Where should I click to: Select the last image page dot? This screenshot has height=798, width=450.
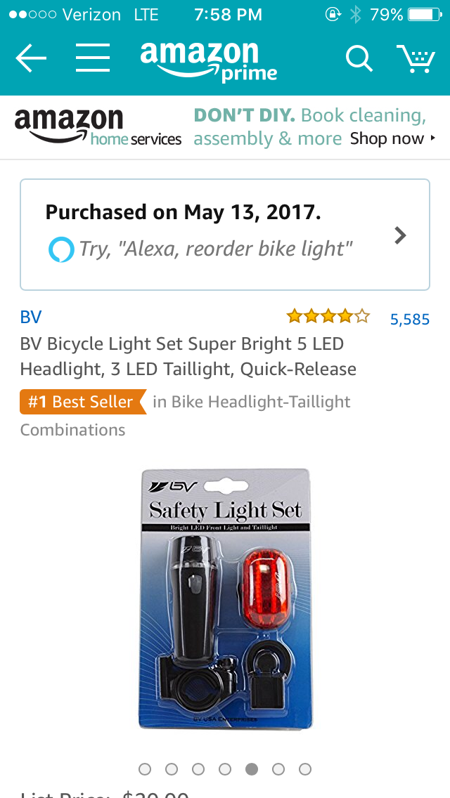(305, 769)
